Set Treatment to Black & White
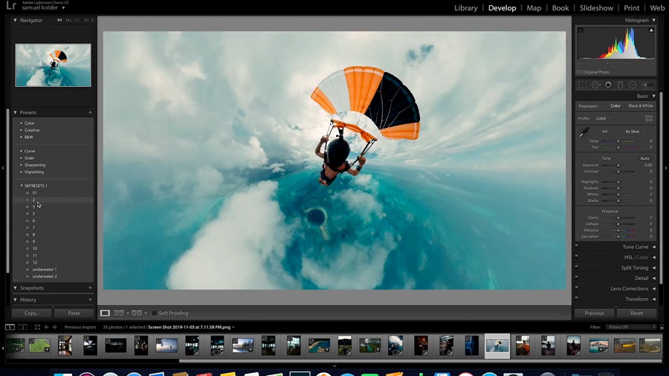Screen dimensions: 669x376 (641, 106)
